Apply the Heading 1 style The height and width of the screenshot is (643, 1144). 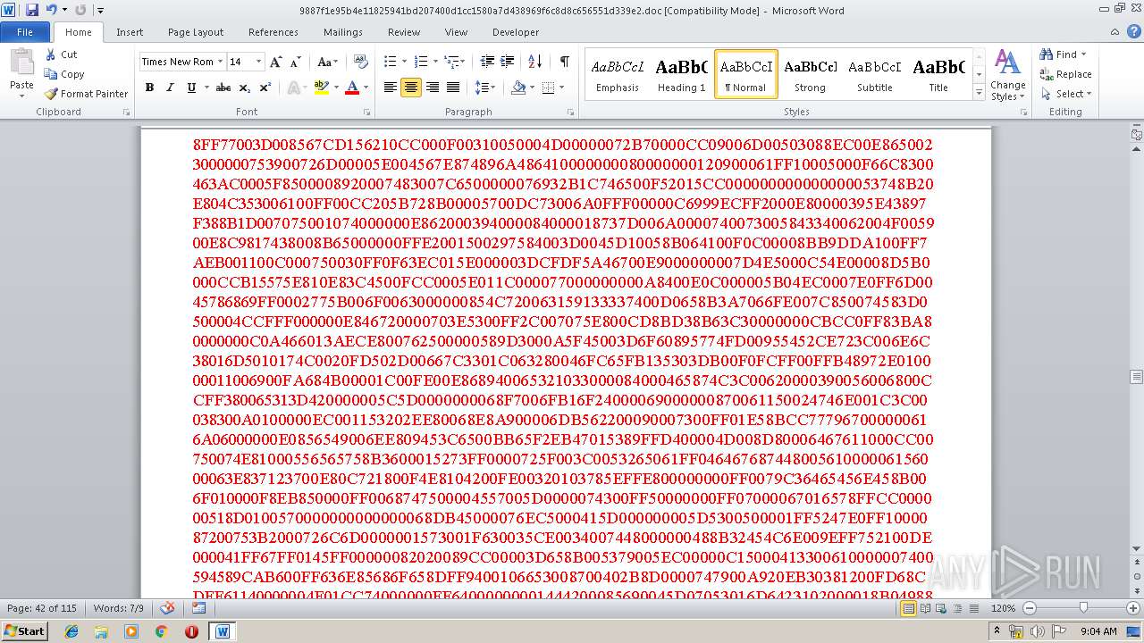pos(682,74)
